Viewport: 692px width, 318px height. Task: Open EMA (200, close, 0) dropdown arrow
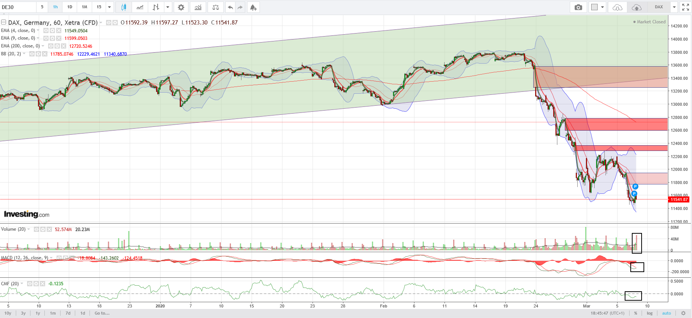pyautogui.click(x=43, y=46)
